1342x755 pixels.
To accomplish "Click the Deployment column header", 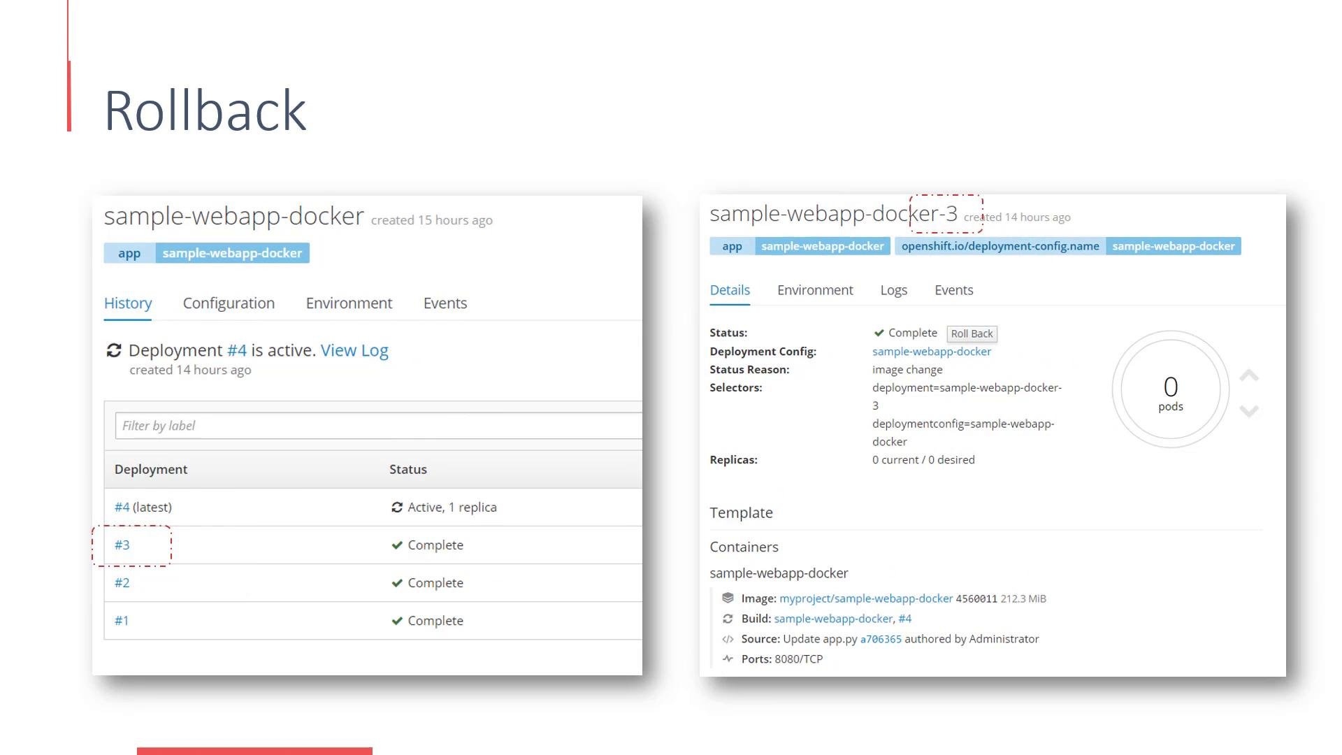I will pos(151,470).
